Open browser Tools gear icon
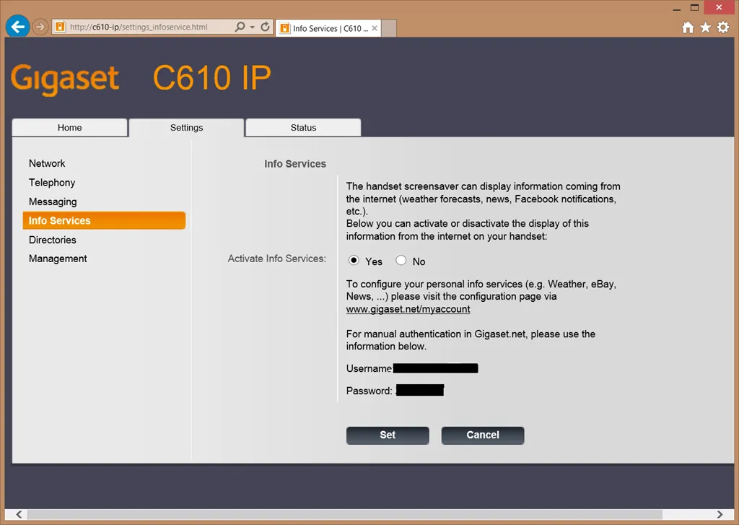 tap(722, 27)
